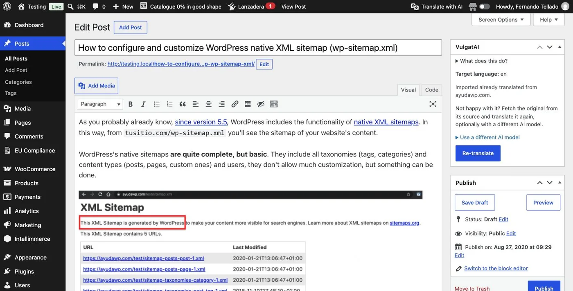Insert Read More tag

point(248,104)
